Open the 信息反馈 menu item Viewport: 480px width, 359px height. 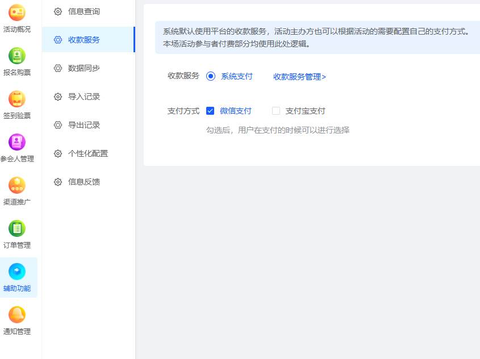click(x=88, y=182)
